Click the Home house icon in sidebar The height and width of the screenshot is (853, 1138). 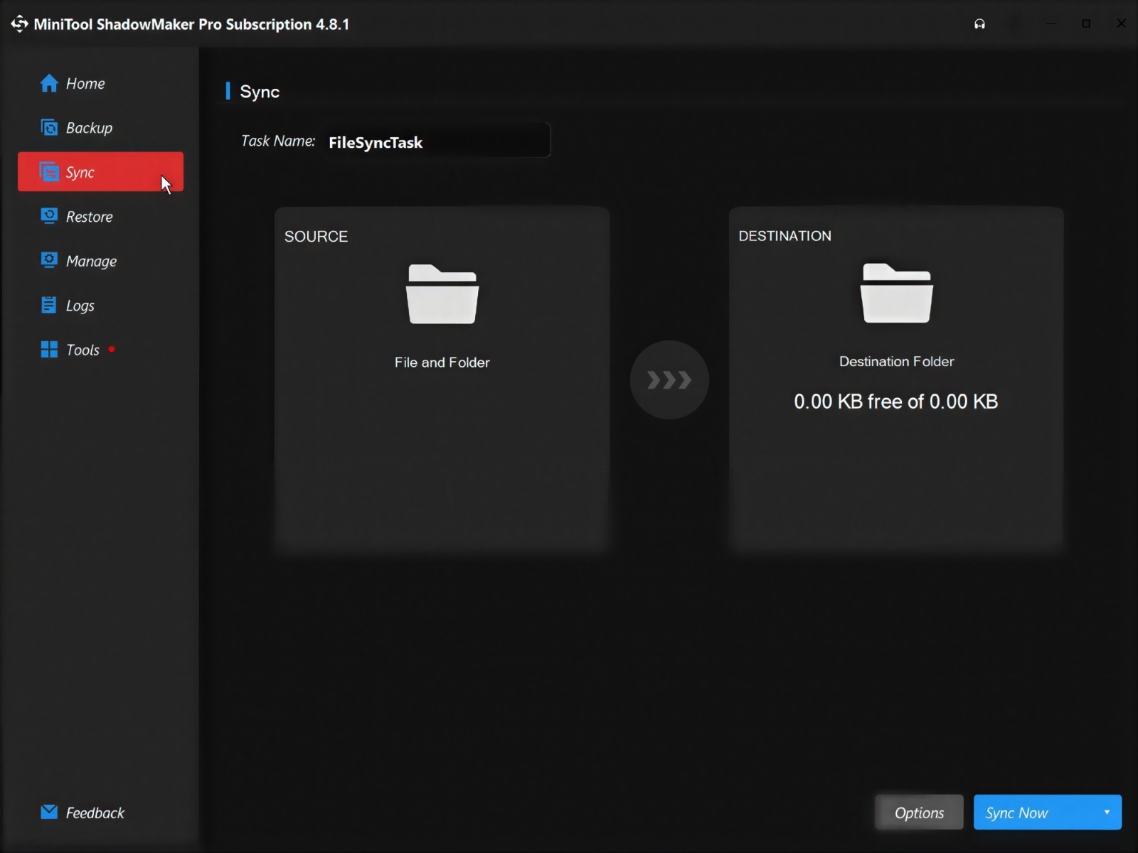coord(49,83)
